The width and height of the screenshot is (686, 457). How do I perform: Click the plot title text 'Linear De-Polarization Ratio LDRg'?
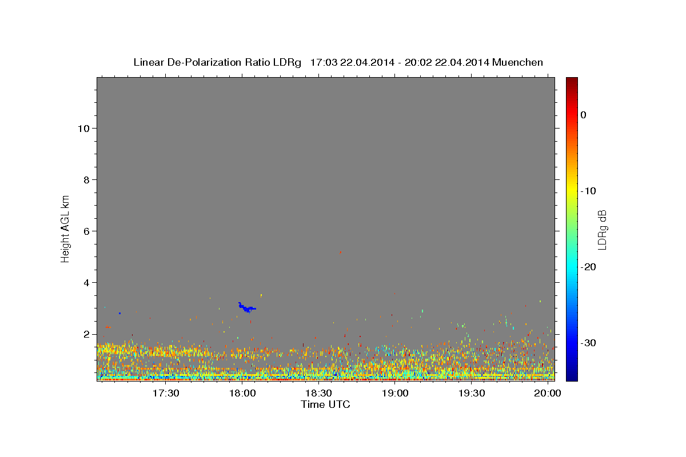[x=217, y=62]
